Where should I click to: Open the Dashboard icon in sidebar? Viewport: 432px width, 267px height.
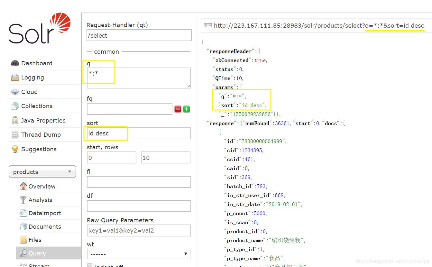coord(15,63)
